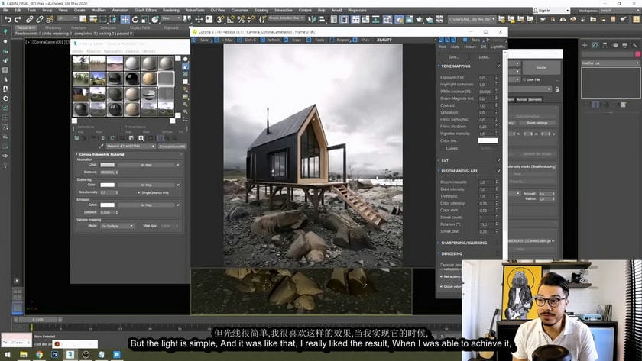Toggle the LUT section checkbox
The image size is (642, 361).
point(498,160)
